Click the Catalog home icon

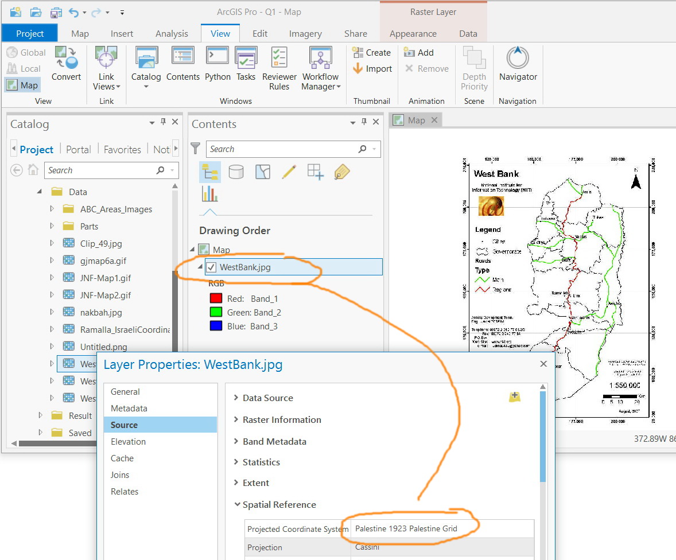click(33, 170)
